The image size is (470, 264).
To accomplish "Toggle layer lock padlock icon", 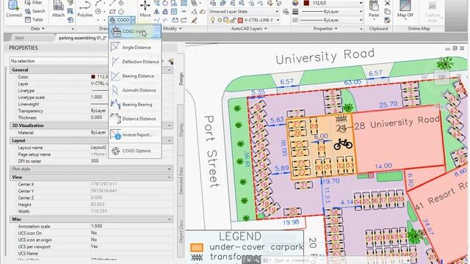I will pyautogui.click(x=232, y=21).
